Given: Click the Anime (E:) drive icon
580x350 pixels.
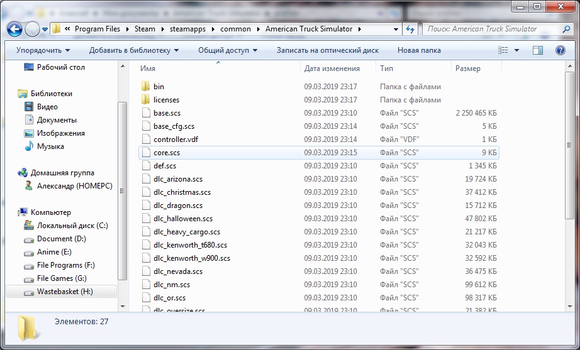Looking at the screenshot, I should click(29, 253).
